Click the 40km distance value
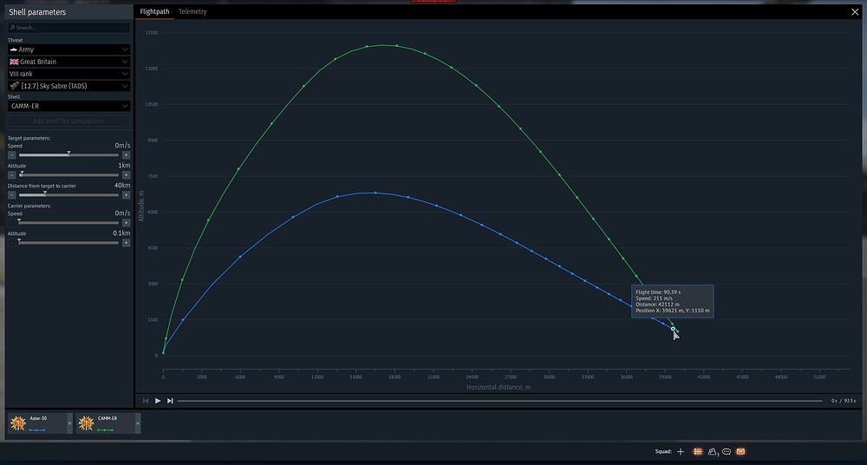 pyautogui.click(x=122, y=186)
